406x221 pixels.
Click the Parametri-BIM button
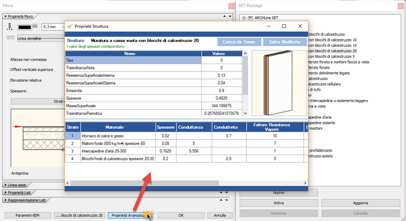[x=28, y=215]
